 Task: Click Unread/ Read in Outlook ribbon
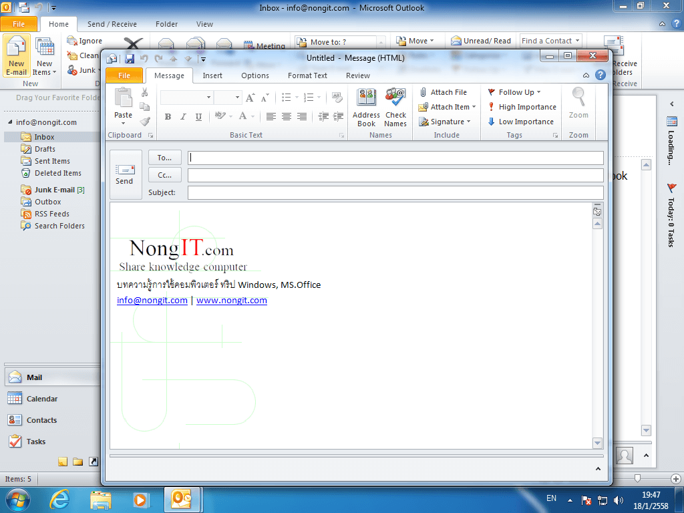click(x=481, y=41)
